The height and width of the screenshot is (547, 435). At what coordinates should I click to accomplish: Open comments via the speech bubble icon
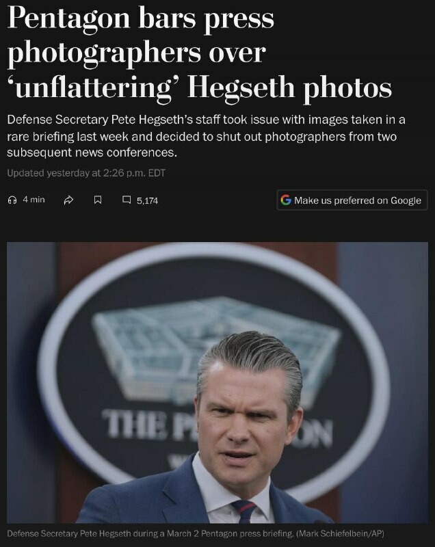(x=127, y=200)
